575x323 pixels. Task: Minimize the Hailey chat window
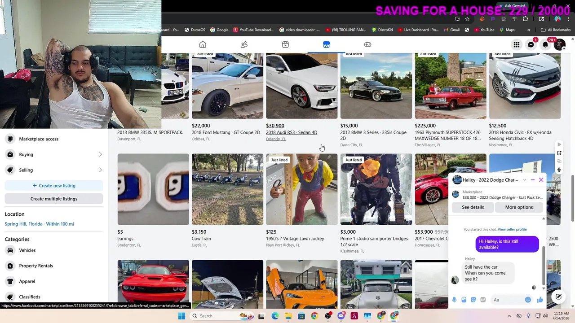pos(533,180)
